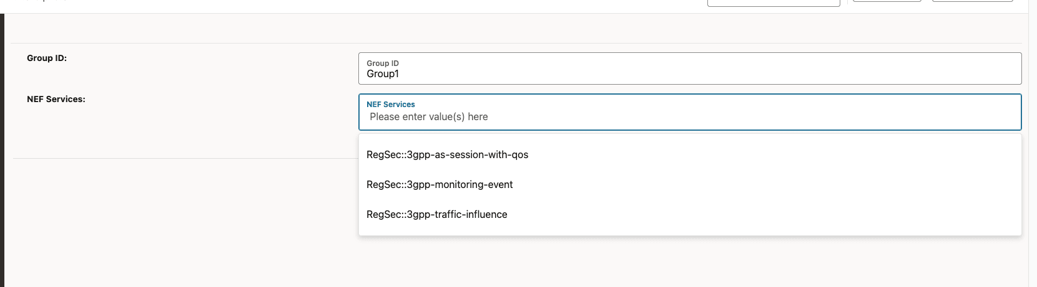Click the cut-off page title at top left
This screenshot has height=287, width=1037.
tap(45, 1)
